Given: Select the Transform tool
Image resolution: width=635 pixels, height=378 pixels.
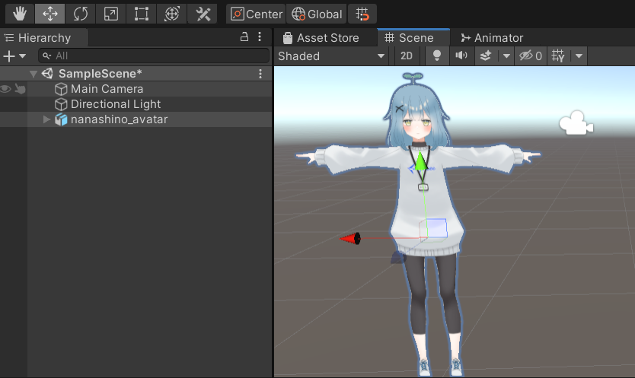Looking at the screenshot, I should point(172,14).
